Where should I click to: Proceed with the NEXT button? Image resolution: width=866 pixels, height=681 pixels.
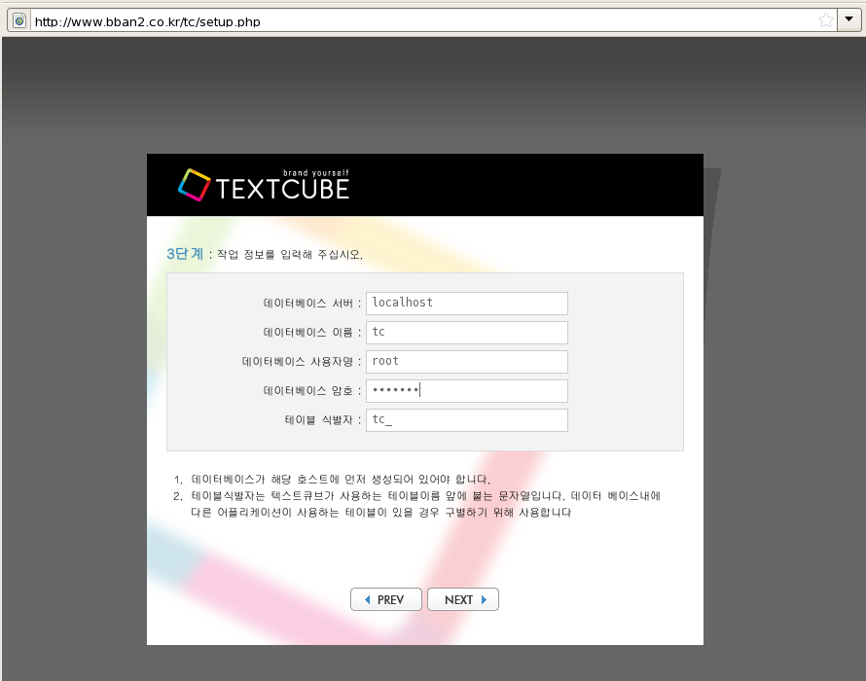pyautogui.click(x=463, y=599)
